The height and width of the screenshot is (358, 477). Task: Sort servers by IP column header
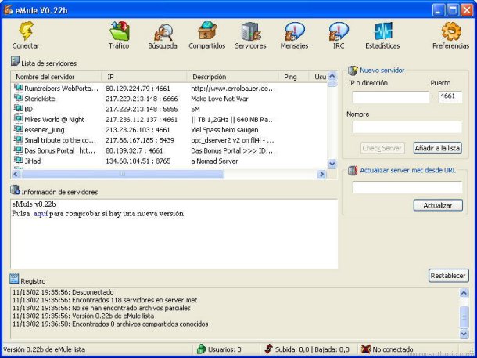[x=144, y=77]
